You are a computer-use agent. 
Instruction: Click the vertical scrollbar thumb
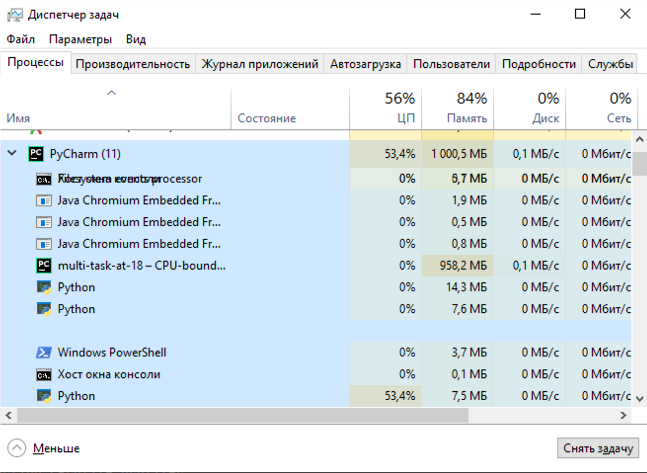point(640,163)
